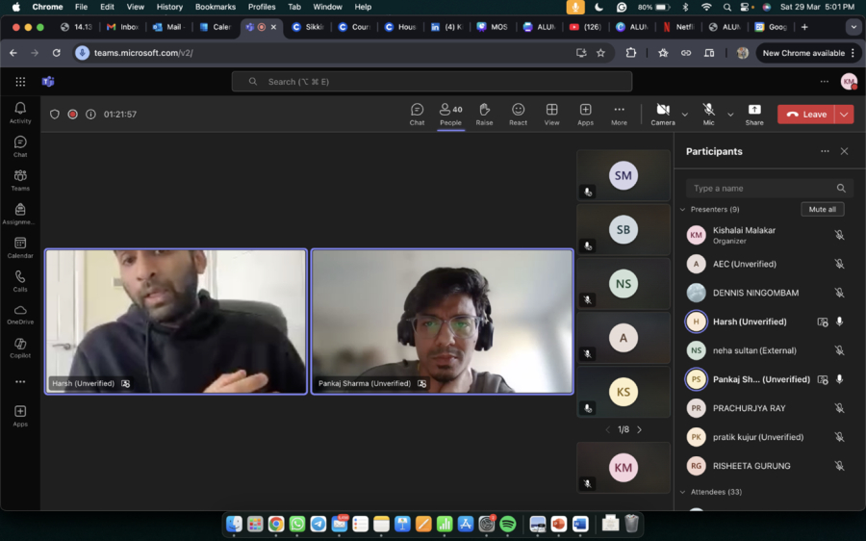Open Copilot in the left sidebar
This screenshot has height=541, width=866.
[x=20, y=348]
